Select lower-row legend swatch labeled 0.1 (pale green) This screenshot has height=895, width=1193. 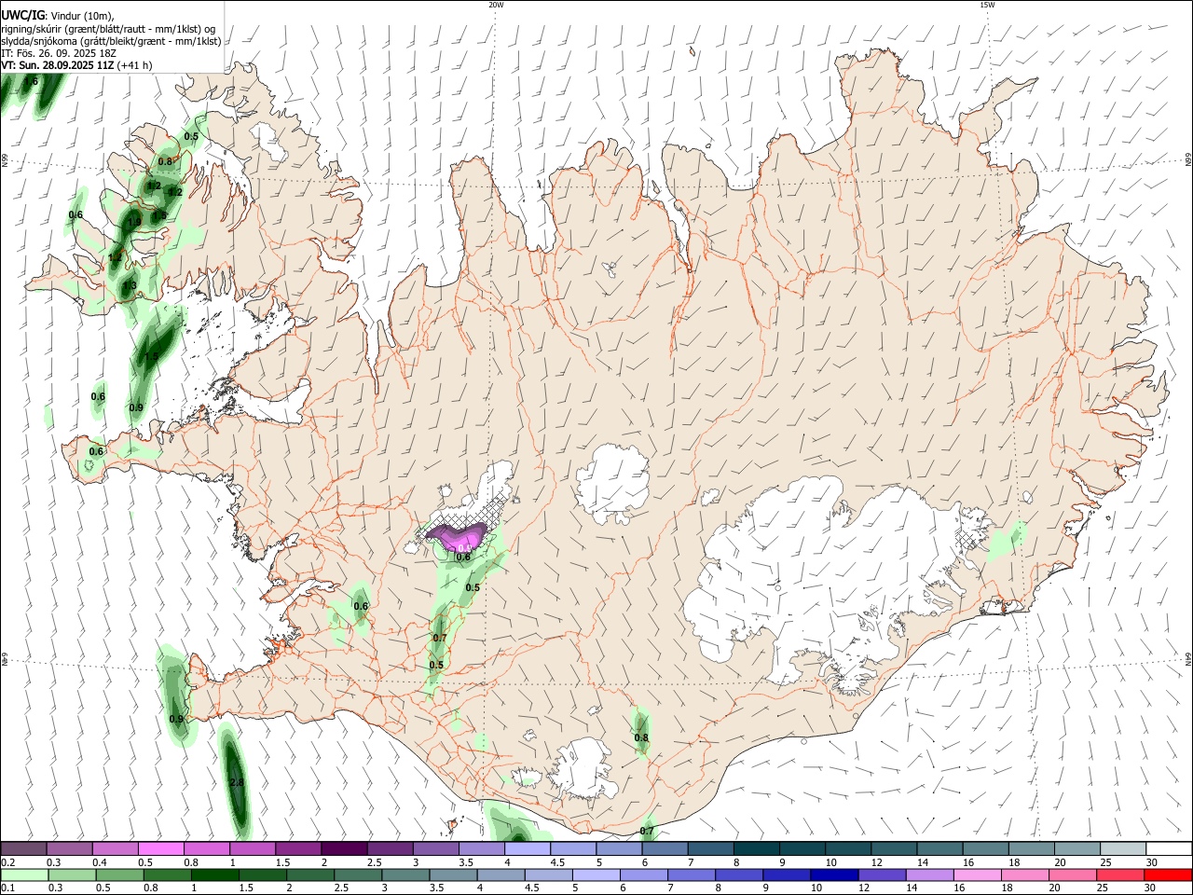pos(24,874)
